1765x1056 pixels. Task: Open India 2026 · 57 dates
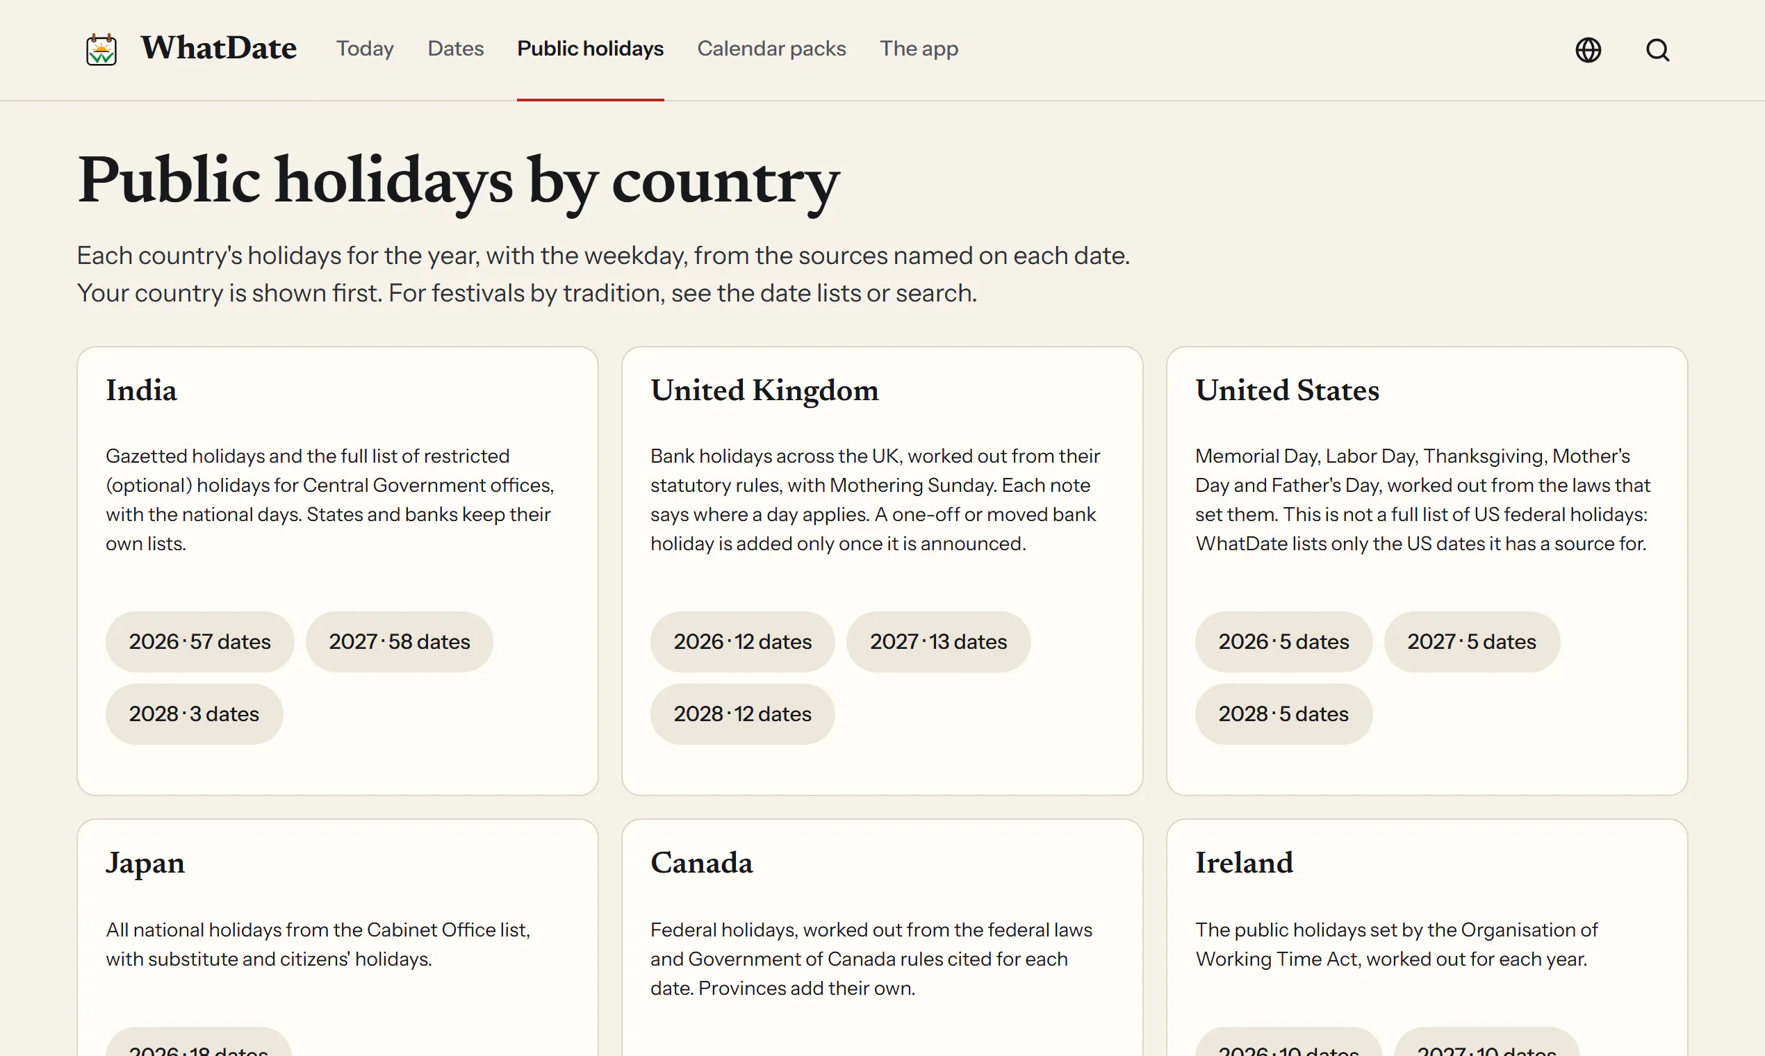click(200, 641)
